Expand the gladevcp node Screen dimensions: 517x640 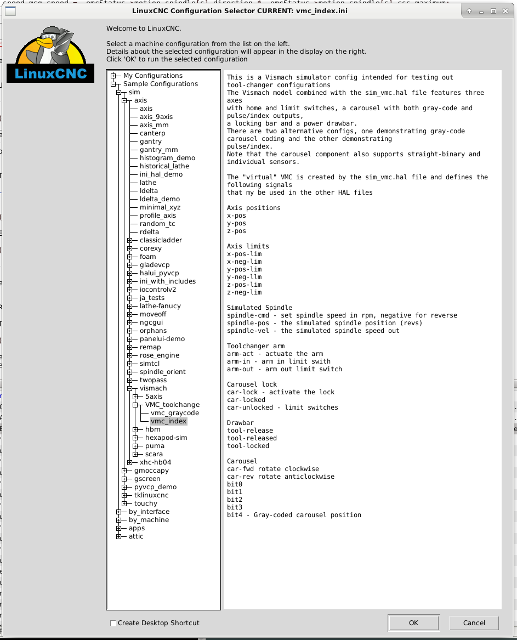[130, 265]
